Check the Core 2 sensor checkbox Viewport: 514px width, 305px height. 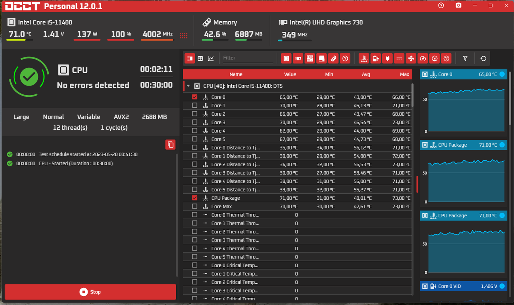[195, 114]
